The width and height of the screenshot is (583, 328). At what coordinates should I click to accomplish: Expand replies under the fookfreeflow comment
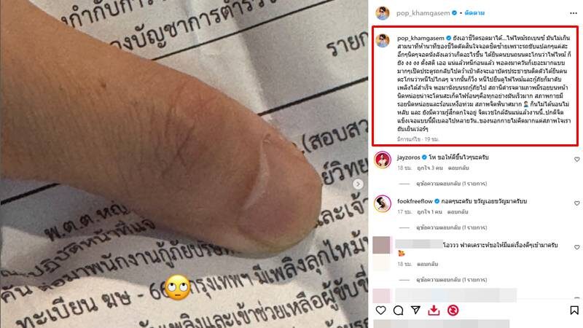pos(451,227)
